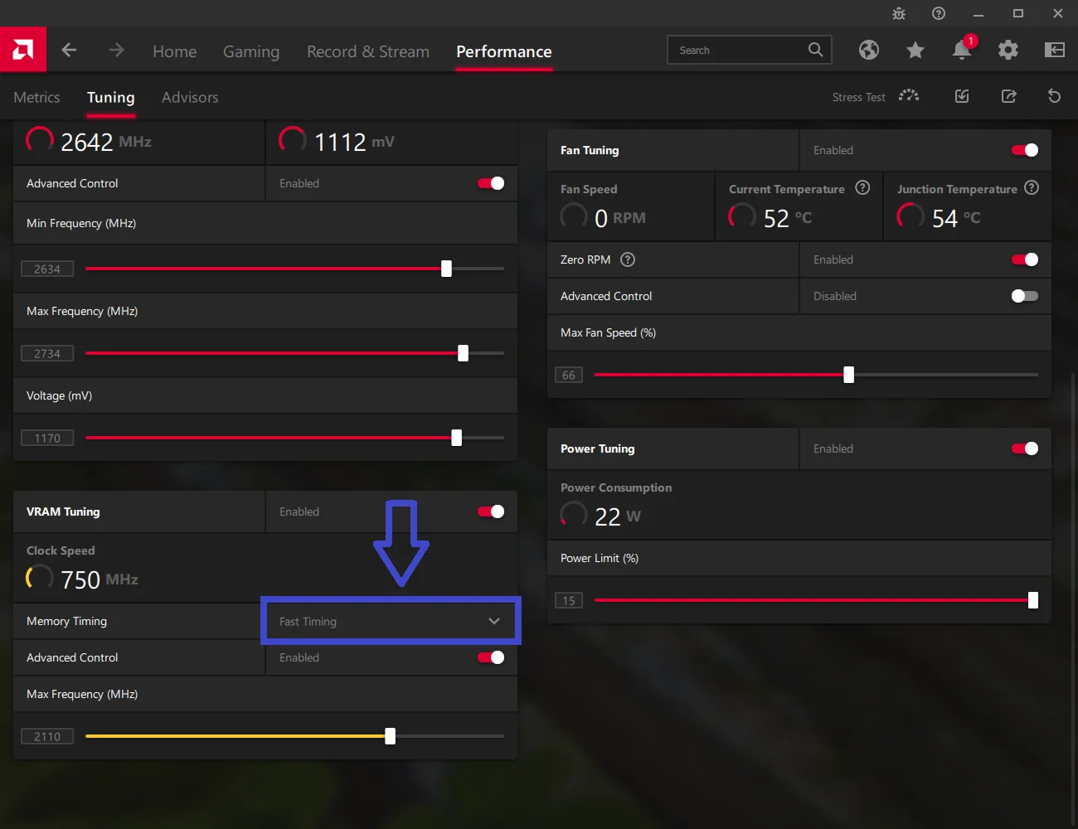Open the help question mark in the title bar

939,13
